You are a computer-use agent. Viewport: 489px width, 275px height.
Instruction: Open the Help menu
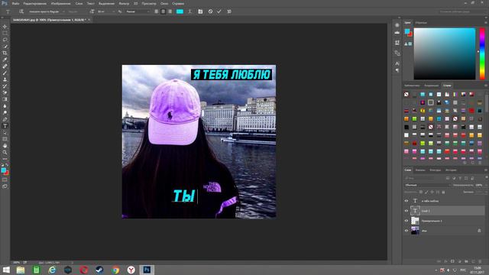(x=178, y=3)
